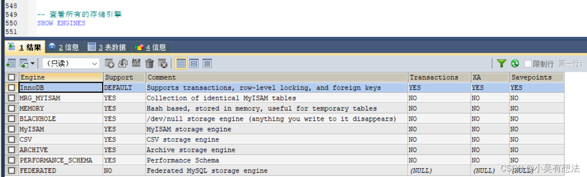Check the FEDERATED row checkbox

[12, 171]
